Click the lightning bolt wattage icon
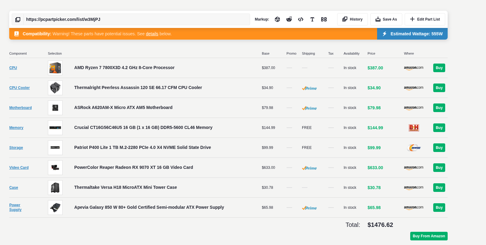This screenshot has width=486, height=245. coord(384,34)
